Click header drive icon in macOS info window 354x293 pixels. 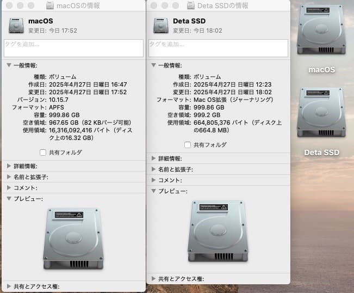(16, 26)
